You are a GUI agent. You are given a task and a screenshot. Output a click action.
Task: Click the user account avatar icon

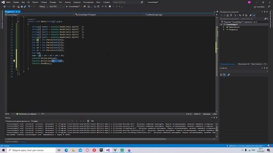pos(249,2)
